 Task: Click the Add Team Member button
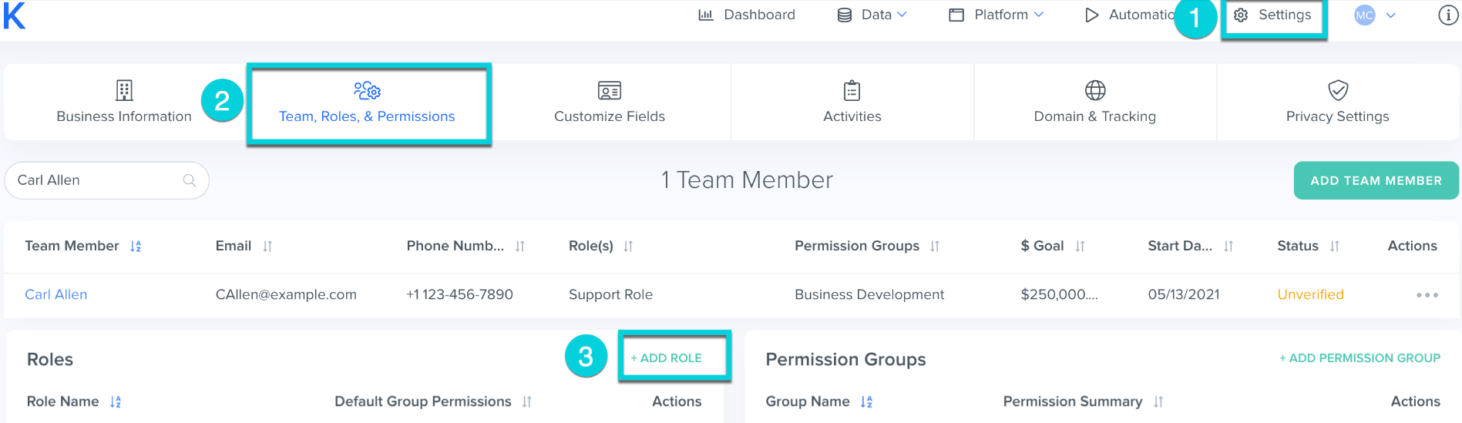1376,180
